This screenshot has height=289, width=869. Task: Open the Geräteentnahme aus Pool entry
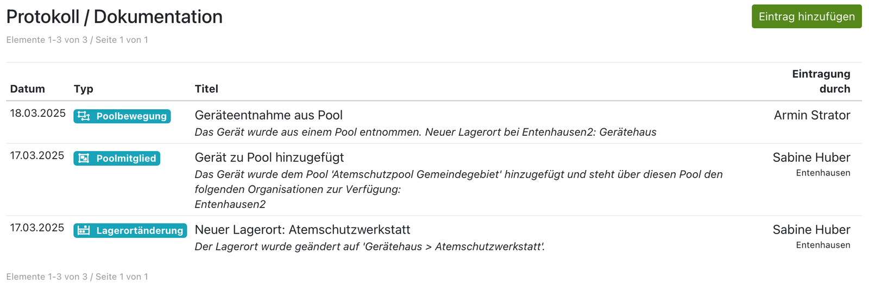[x=268, y=115]
